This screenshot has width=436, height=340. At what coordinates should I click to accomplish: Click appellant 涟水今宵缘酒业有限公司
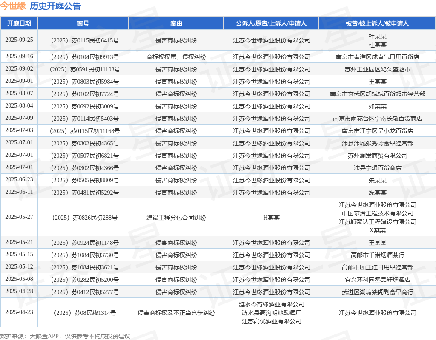click(271, 304)
